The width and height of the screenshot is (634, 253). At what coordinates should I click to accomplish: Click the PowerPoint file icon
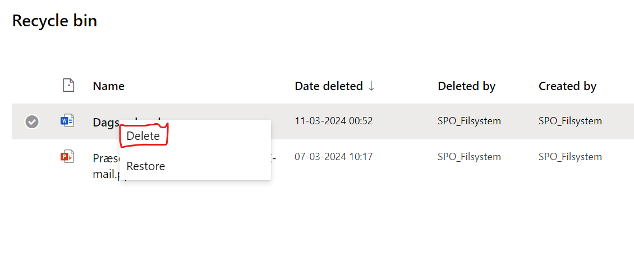pyautogui.click(x=67, y=156)
